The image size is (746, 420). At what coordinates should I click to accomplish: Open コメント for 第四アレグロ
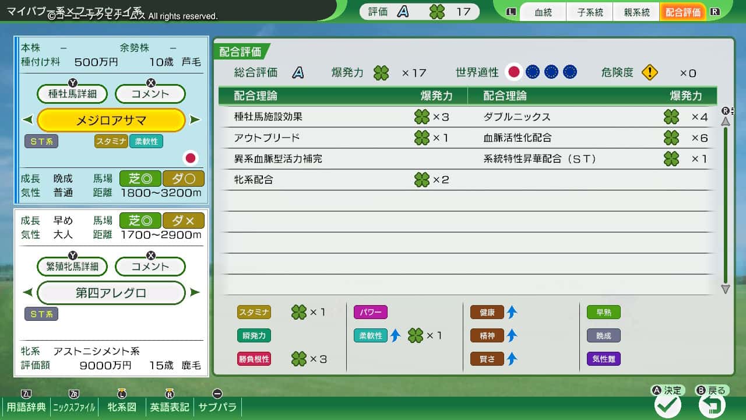click(x=150, y=267)
